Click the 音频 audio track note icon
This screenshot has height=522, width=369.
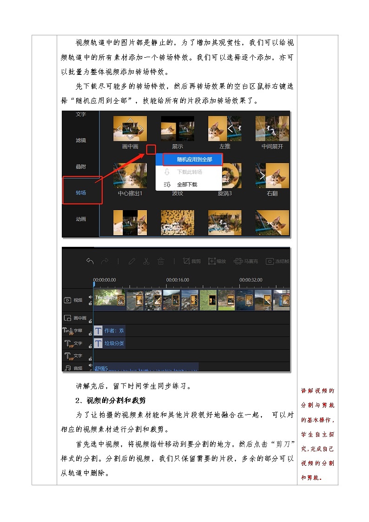tap(68, 368)
